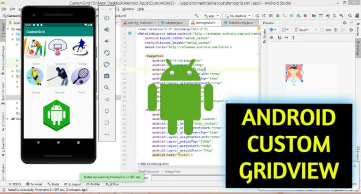The image size is (361, 194).
Task: Click the emulator volume down icon
Action: 107,41
